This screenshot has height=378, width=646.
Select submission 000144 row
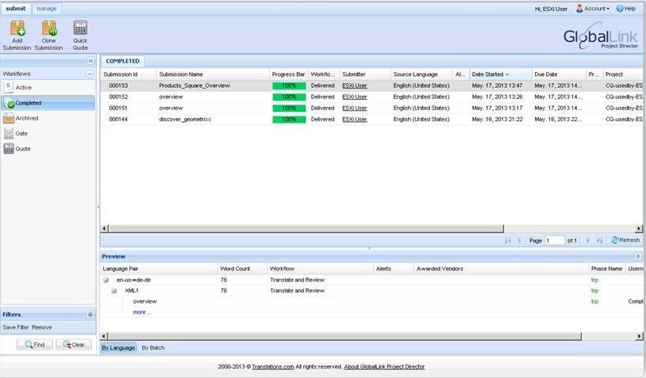pyautogui.click(x=371, y=120)
